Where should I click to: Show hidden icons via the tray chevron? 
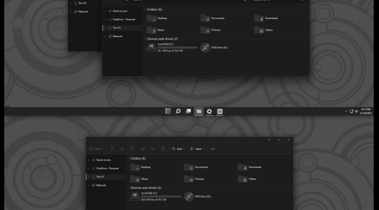[x=346, y=111]
